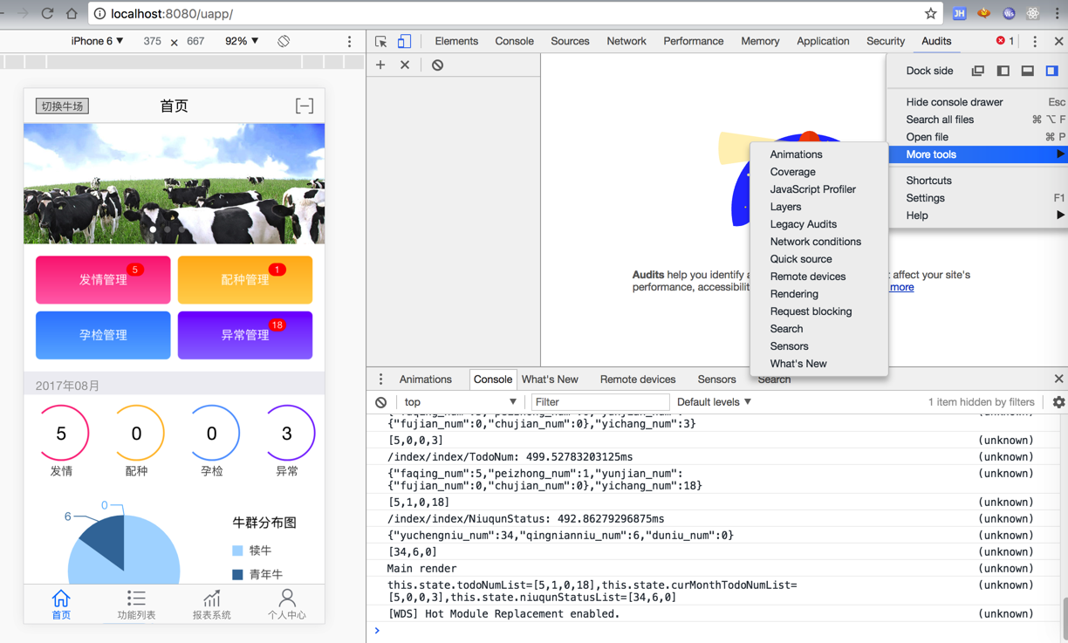Open drawer three-dot menu beside Animations tab
This screenshot has height=643, width=1068.
coord(380,380)
